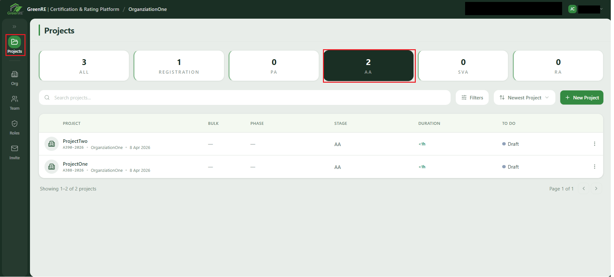Open the Invite section in the sidebar
Viewport: 614px width, 277px height.
[x=15, y=152]
